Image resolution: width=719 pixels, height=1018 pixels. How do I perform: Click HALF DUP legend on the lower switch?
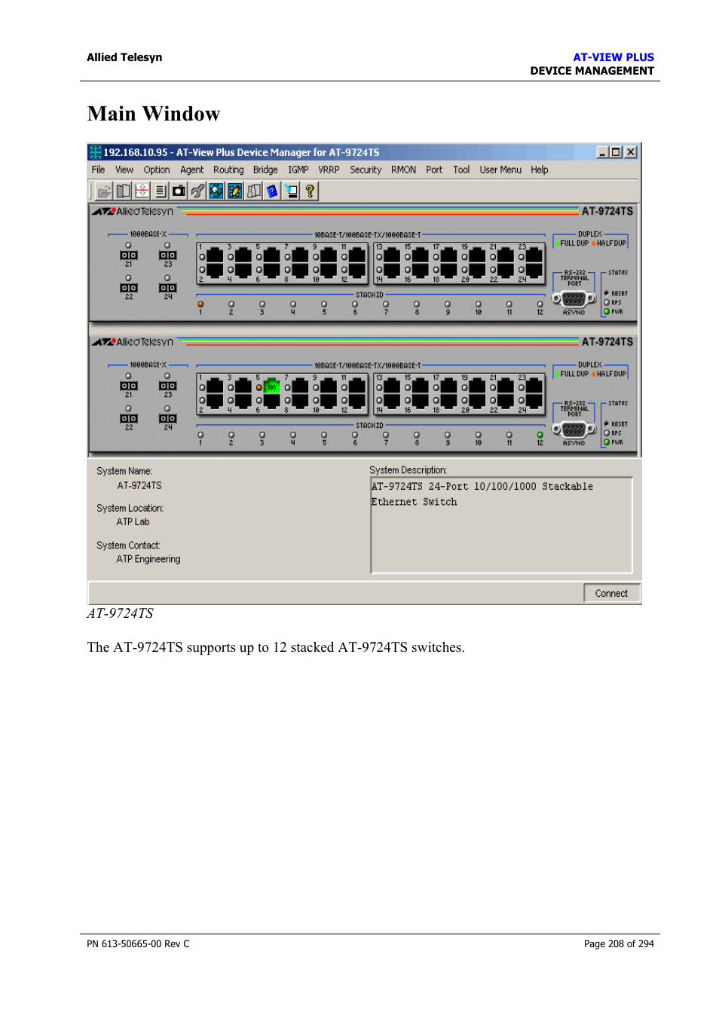610,374
